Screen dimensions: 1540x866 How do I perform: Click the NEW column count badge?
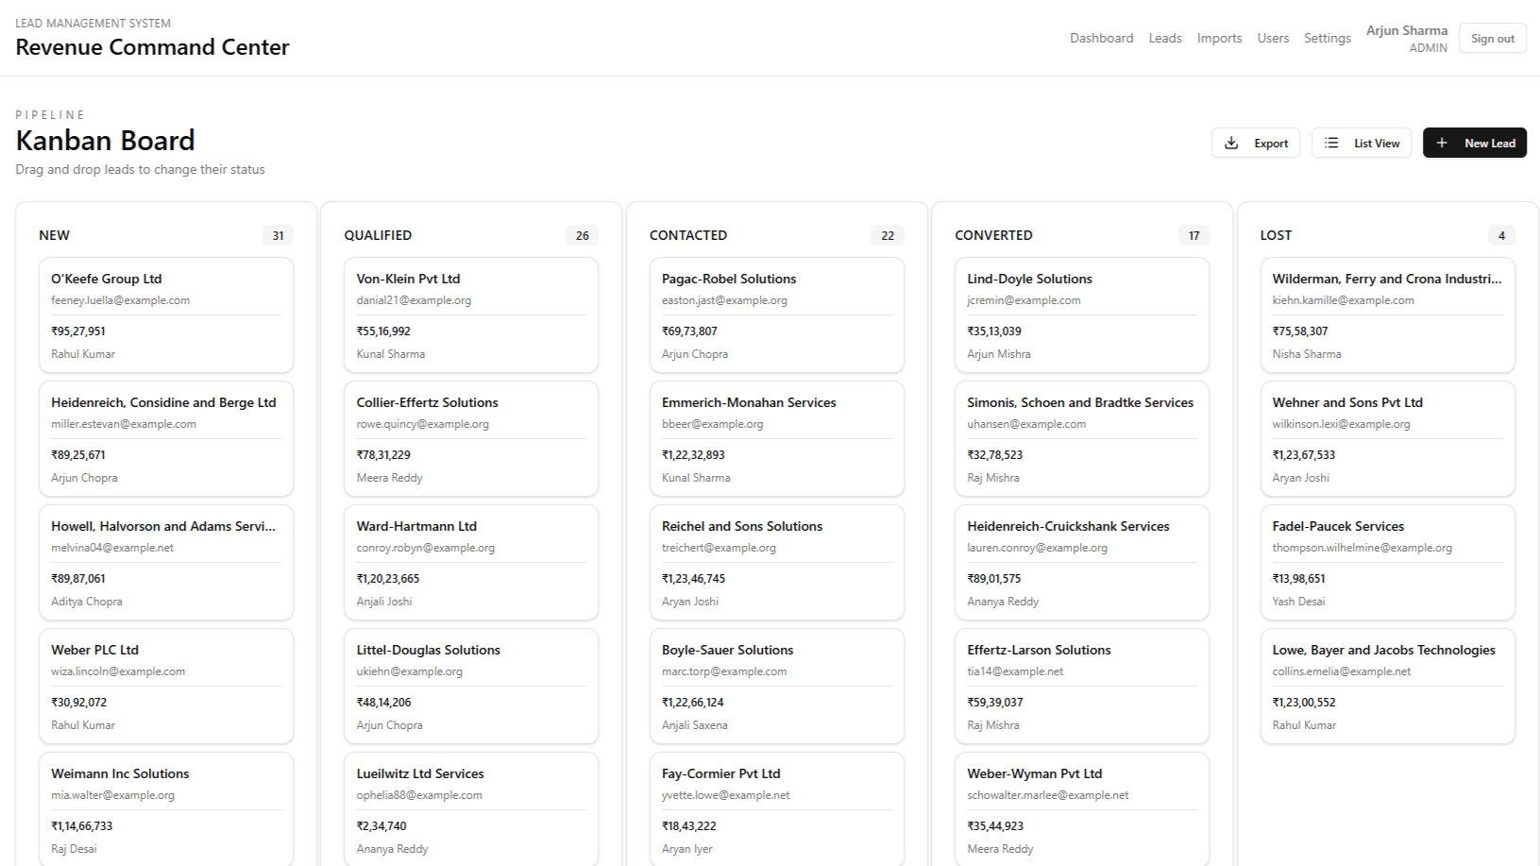coord(278,235)
